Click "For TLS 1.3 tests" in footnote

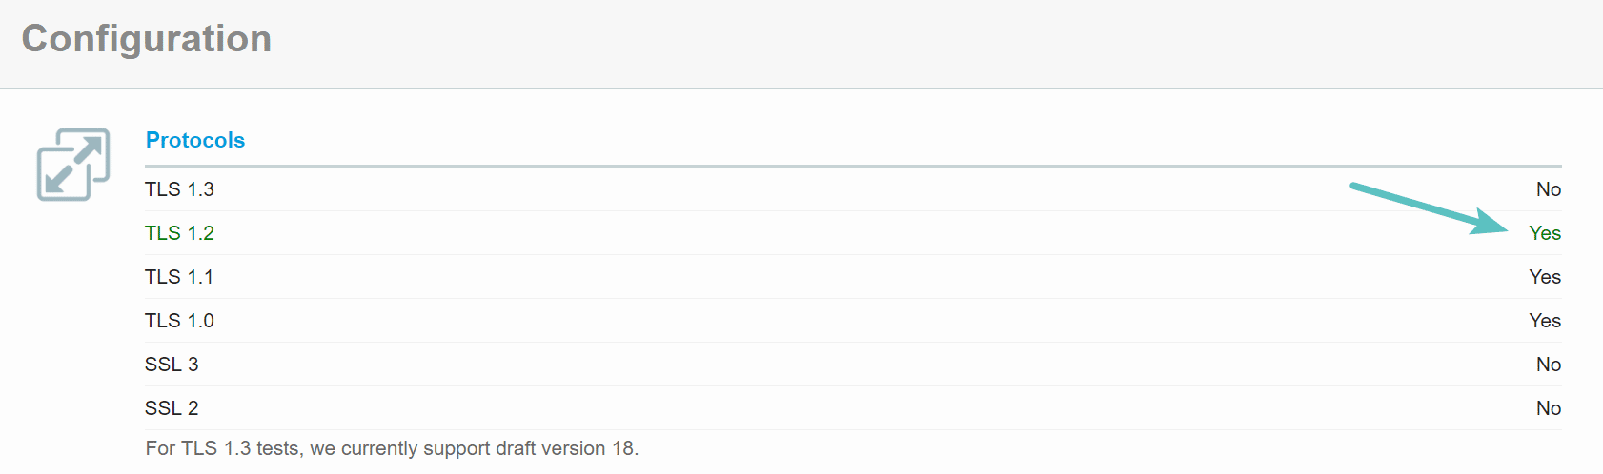click(x=224, y=448)
